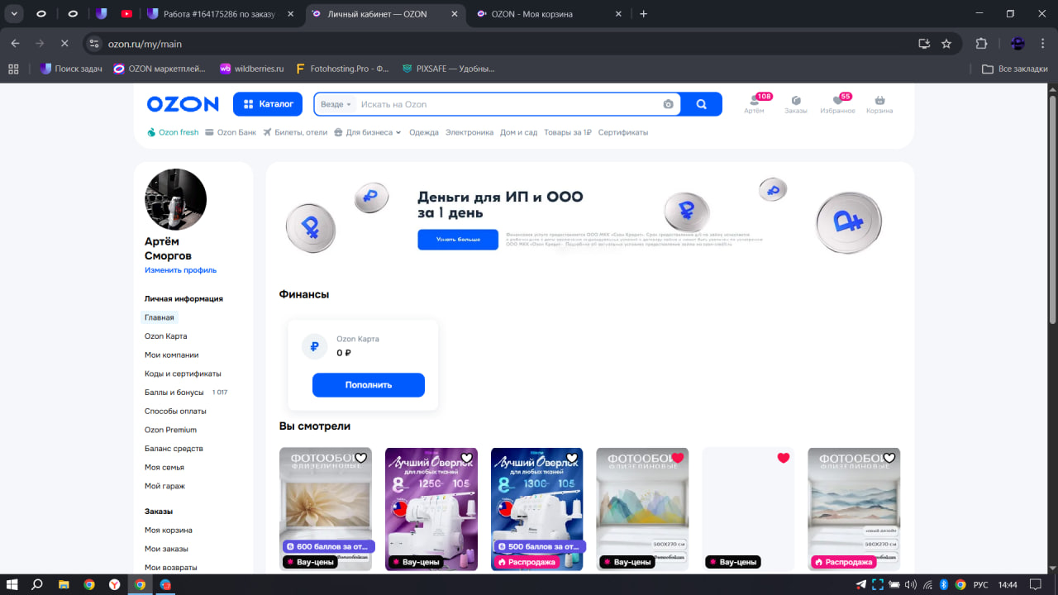View site information icon in the address bar

(94, 43)
